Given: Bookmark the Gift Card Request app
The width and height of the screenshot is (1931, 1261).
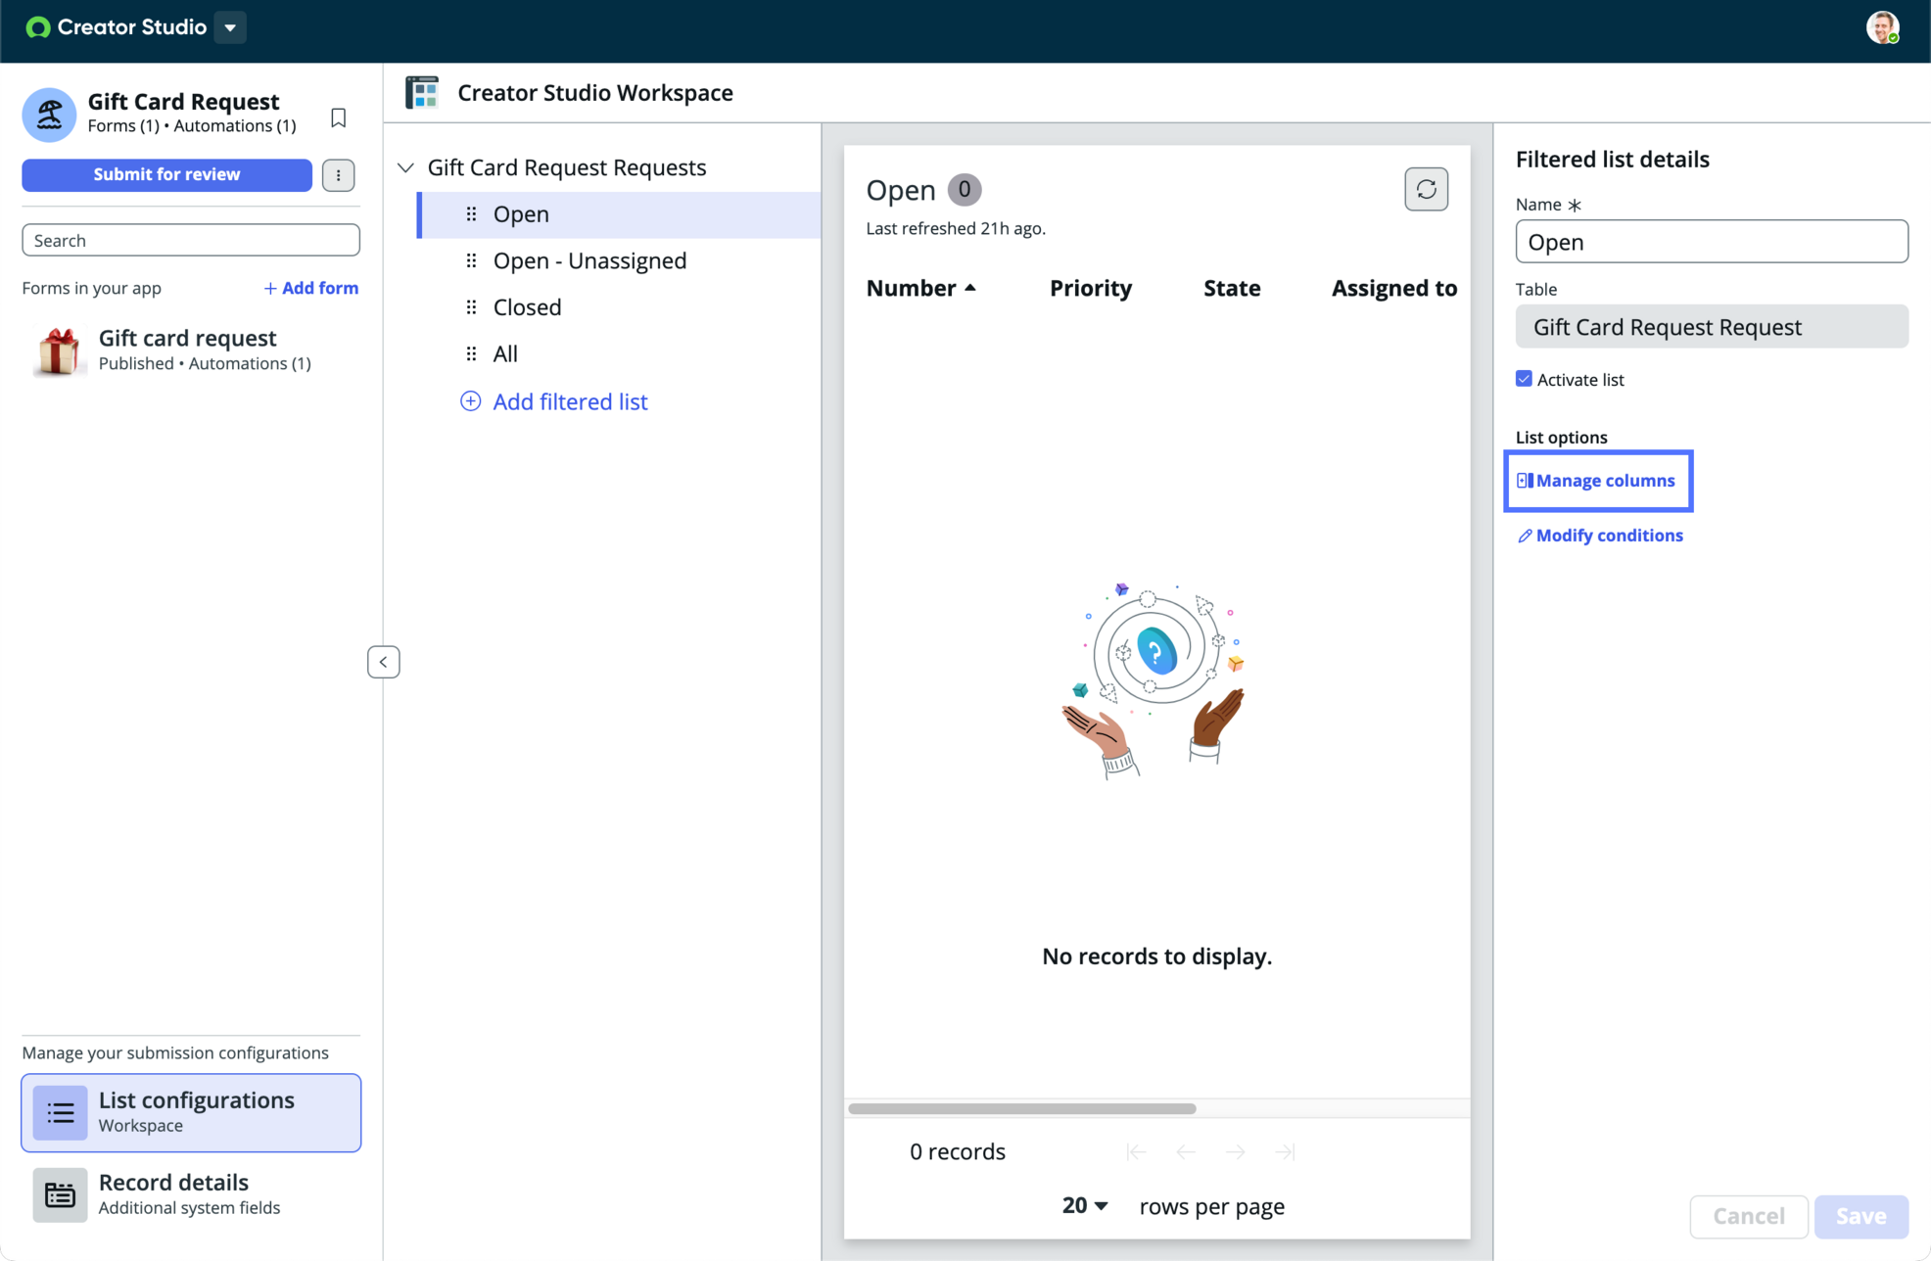Looking at the screenshot, I should [338, 117].
